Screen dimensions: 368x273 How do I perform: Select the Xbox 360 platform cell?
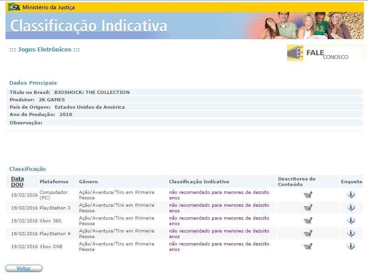click(50, 221)
